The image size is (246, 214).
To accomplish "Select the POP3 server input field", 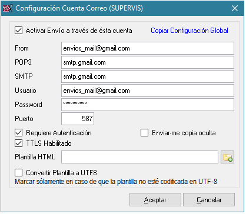I will pyautogui.click(x=148, y=62).
